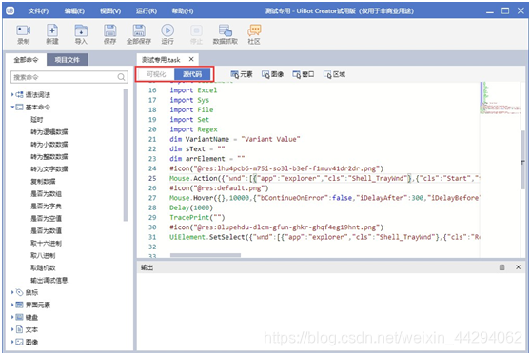Select the 是否为字典 command
Screen dimensions: 531x355
coord(46,206)
